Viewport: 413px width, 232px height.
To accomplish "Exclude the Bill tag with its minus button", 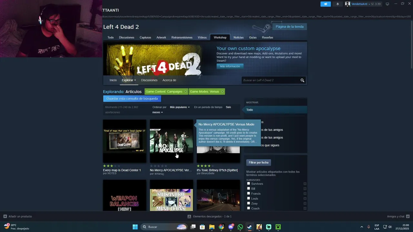I will coord(305,188).
